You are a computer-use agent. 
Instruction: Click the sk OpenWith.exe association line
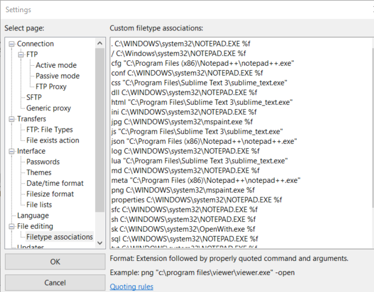click(183, 229)
